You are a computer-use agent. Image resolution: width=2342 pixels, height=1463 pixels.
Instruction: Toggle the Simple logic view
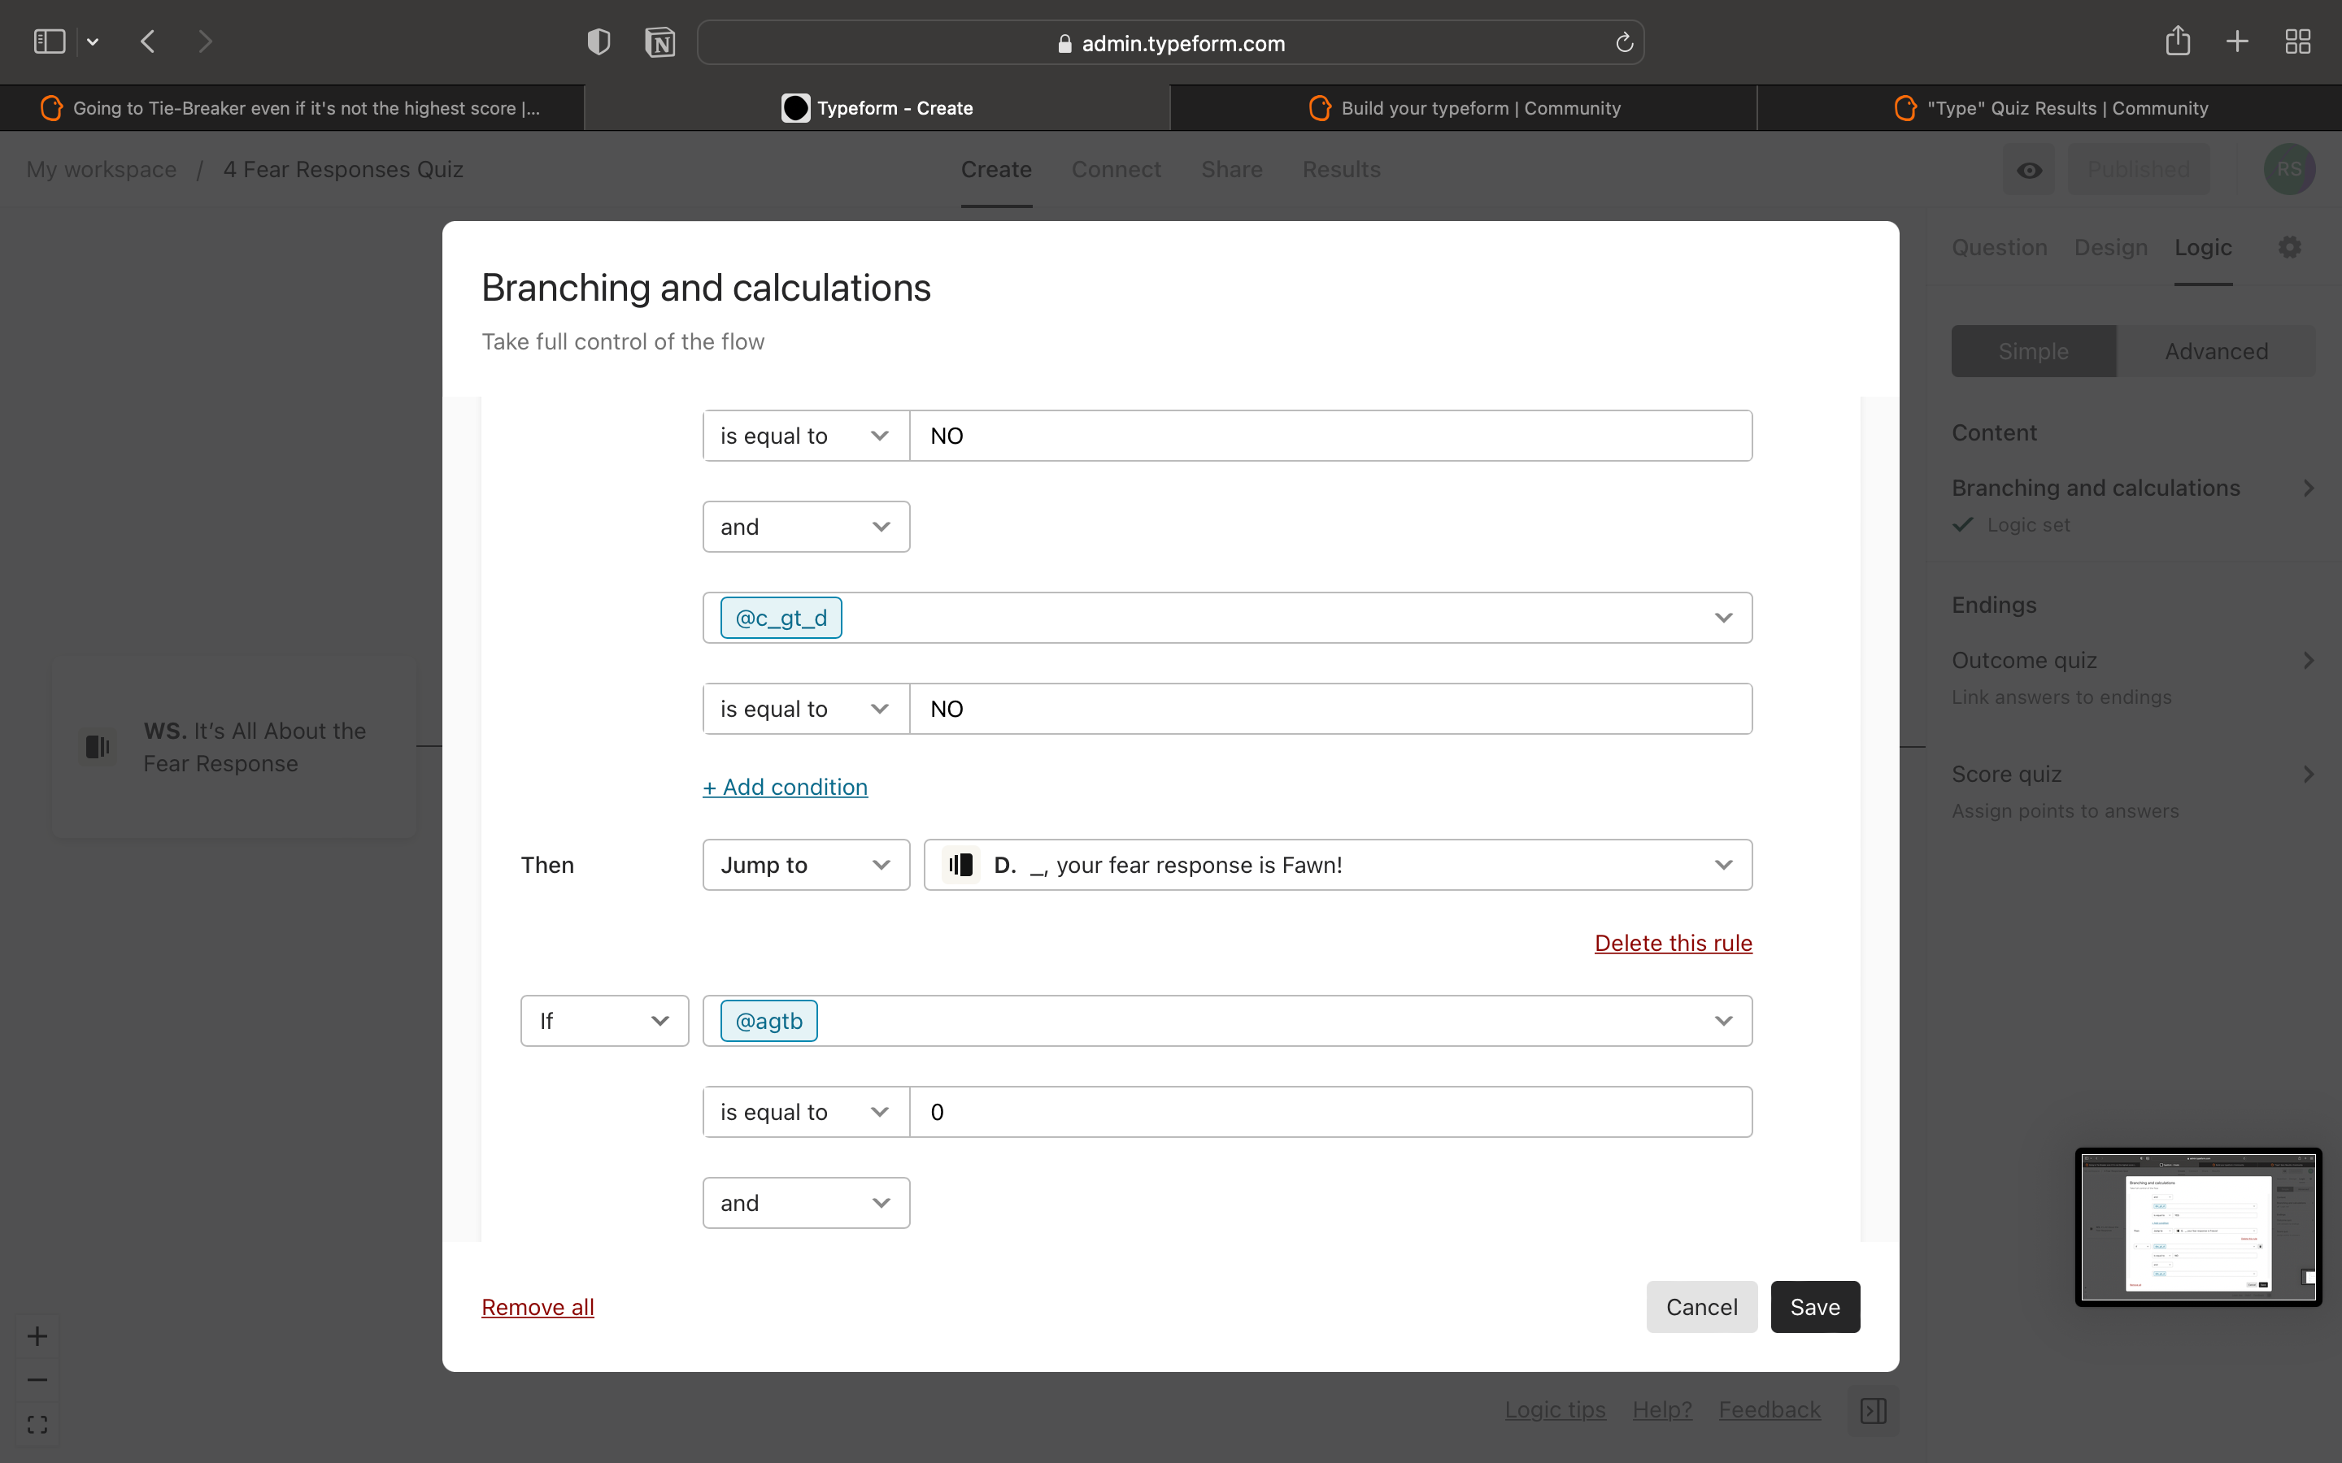pos(2034,350)
